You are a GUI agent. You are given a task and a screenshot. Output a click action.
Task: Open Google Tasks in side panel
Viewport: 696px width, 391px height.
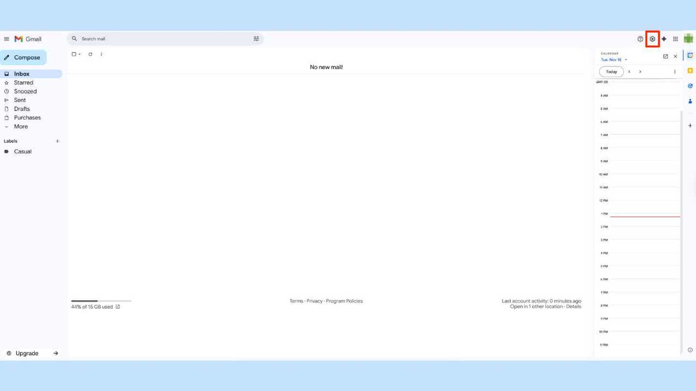click(690, 86)
